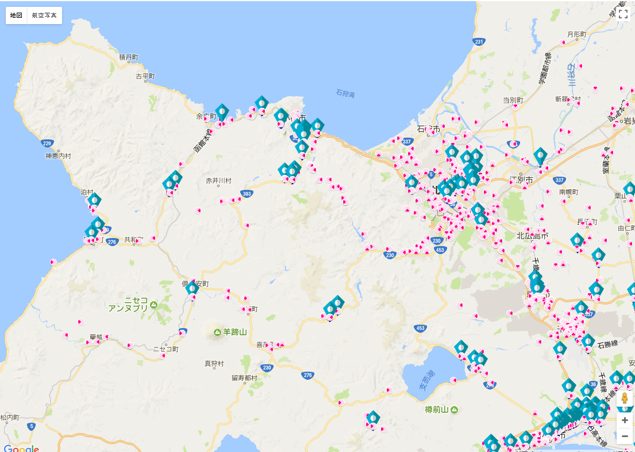Viewport: 635px width, 452px height.
Task: Click the route 231 road shield
Action: (479, 42)
